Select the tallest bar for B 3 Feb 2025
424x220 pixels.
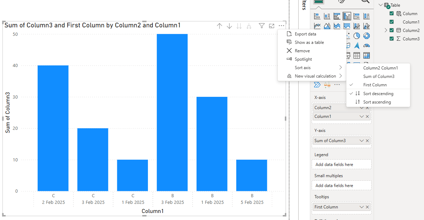[x=172, y=113]
